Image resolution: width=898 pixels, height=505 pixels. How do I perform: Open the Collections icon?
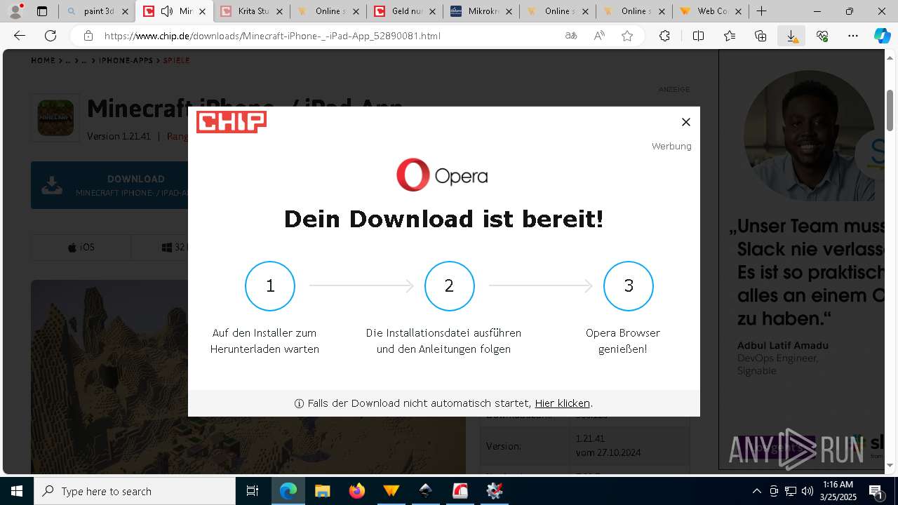point(760,36)
